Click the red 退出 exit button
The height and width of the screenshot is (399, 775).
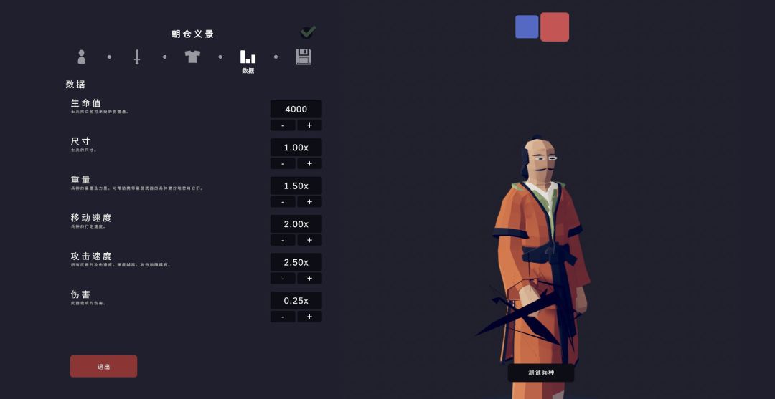(x=104, y=367)
